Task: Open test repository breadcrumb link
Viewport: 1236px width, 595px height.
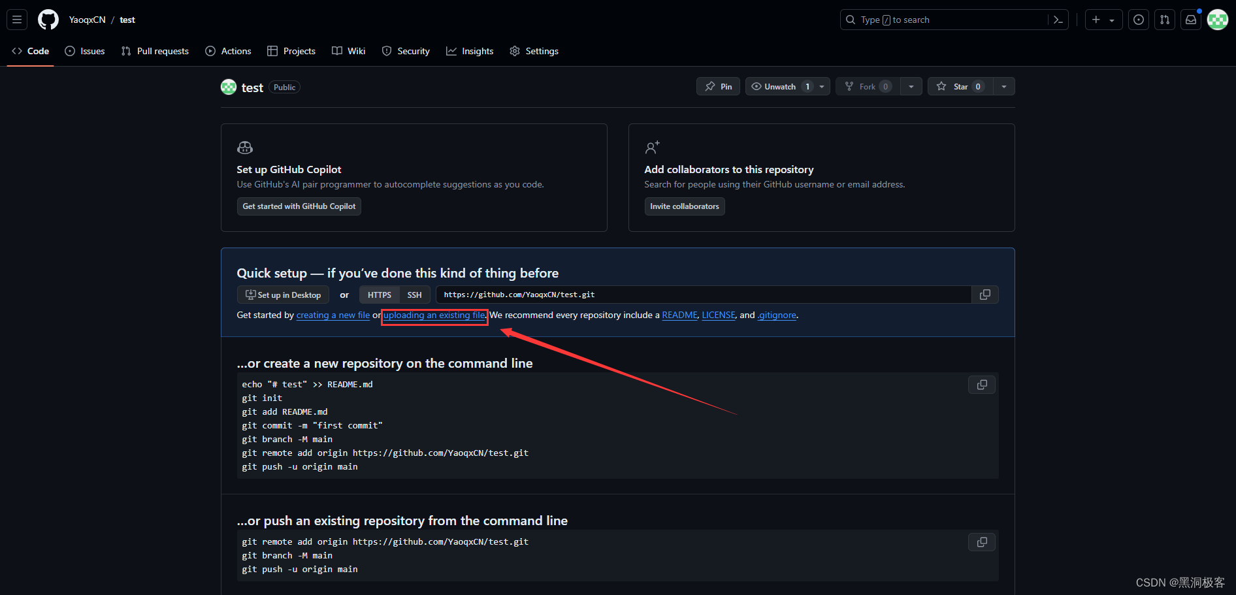Action: click(x=127, y=20)
